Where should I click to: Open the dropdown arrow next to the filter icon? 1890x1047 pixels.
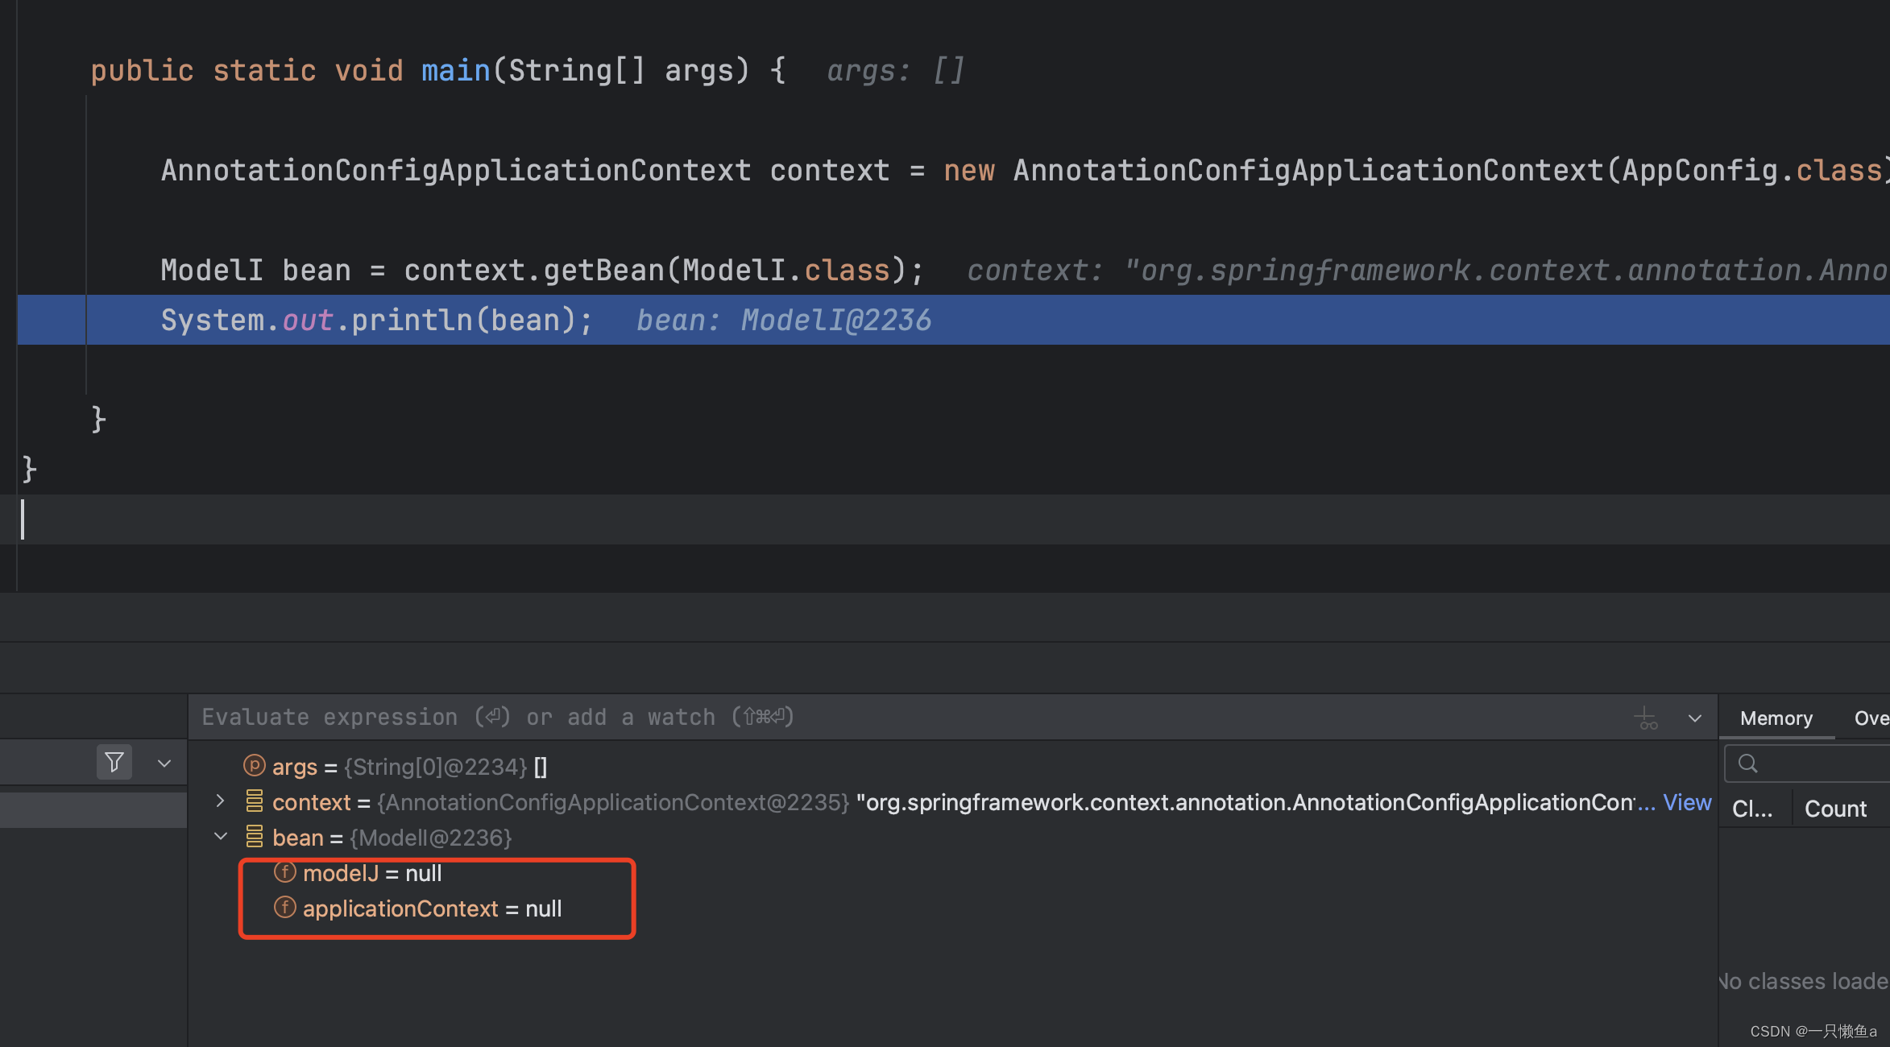(164, 762)
